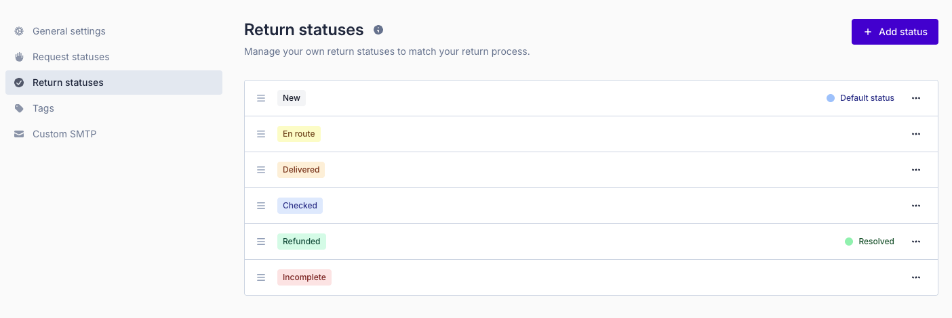Select the red Incomplete status label
This screenshot has width=952, height=318.
[x=304, y=277]
